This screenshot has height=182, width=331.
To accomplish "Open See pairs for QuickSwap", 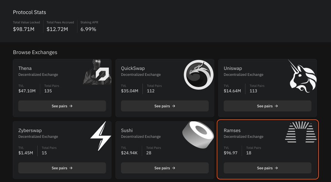I will click(165, 106).
